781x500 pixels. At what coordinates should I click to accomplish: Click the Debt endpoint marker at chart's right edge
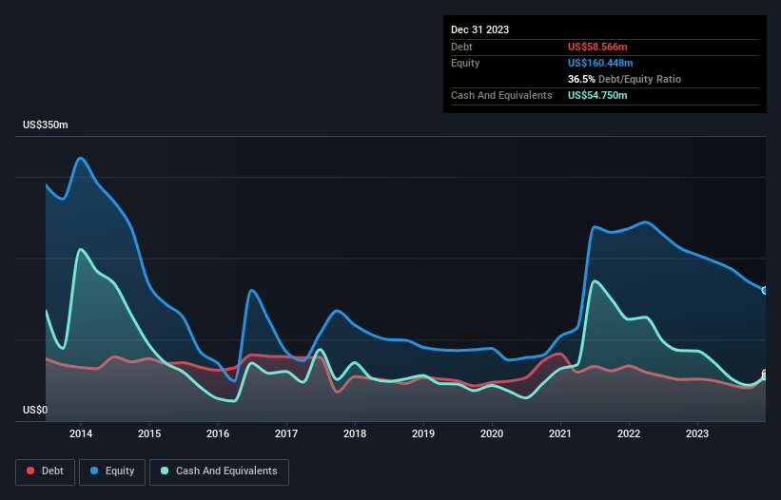766,373
